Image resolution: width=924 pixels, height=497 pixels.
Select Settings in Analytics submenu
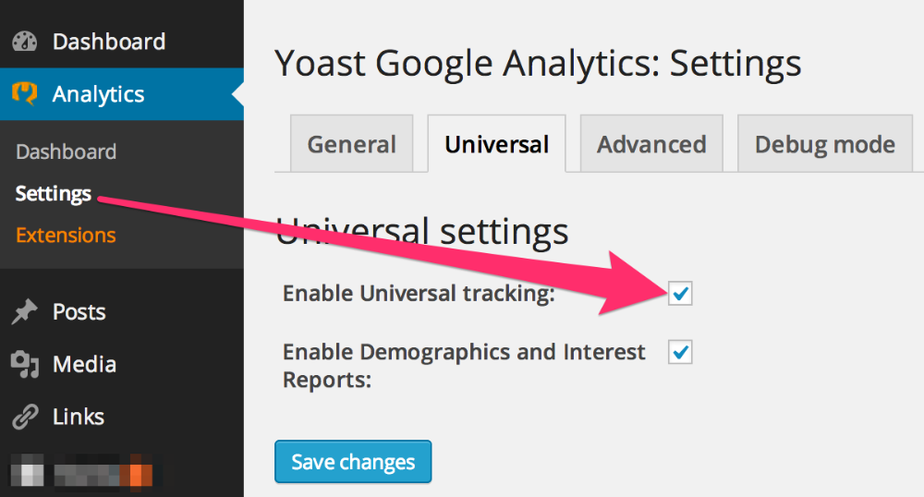tap(53, 194)
